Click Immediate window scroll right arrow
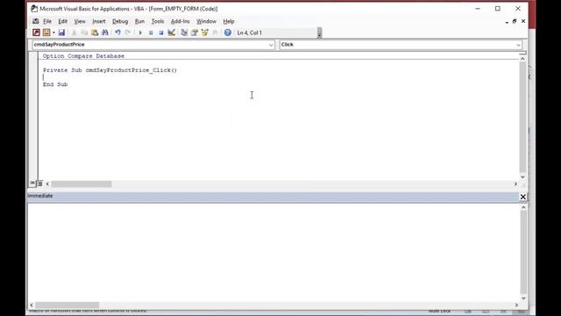Image resolution: width=561 pixels, height=316 pixels. pos(516,305)
